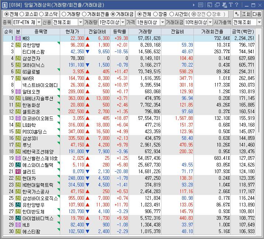264x239 pixels.
Task: Click the 증 badge icon for HLB
Action: (18, 225)
